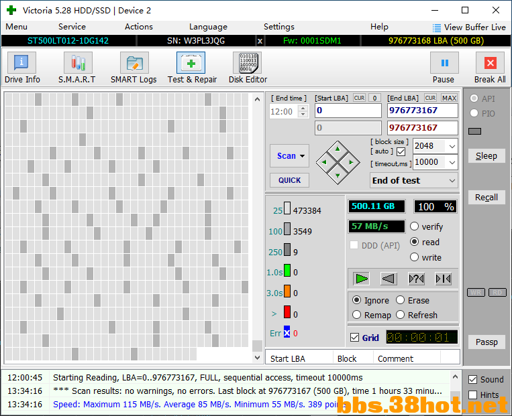
Task: Click the View Buffer Live icon
Action: tap(437, 27)
